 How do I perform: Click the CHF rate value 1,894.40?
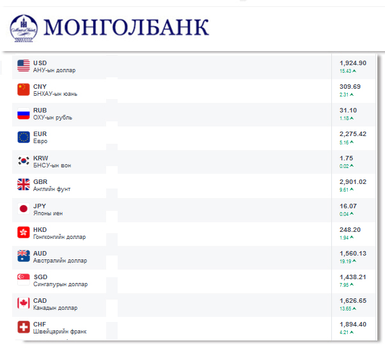[x=353, y=324]
